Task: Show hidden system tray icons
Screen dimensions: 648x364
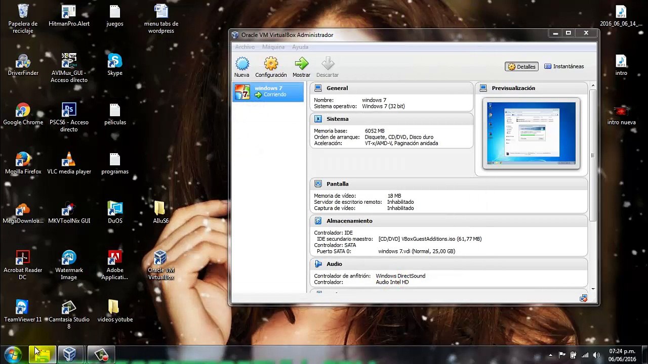Action: click(x=551, y=355)
